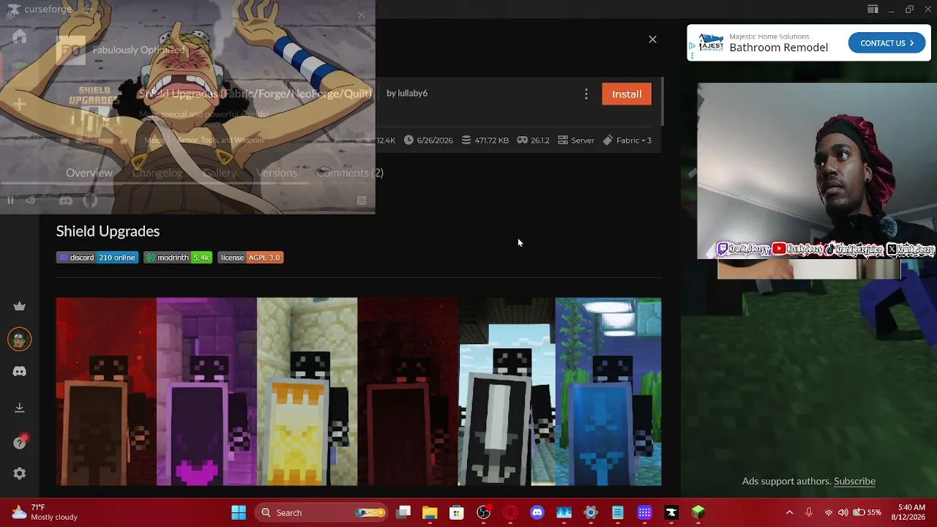Viewport: 937px width, 527px height.
Task: Open the Comments (2) tab
Action: pyautogui.click(x=350, y=173)
